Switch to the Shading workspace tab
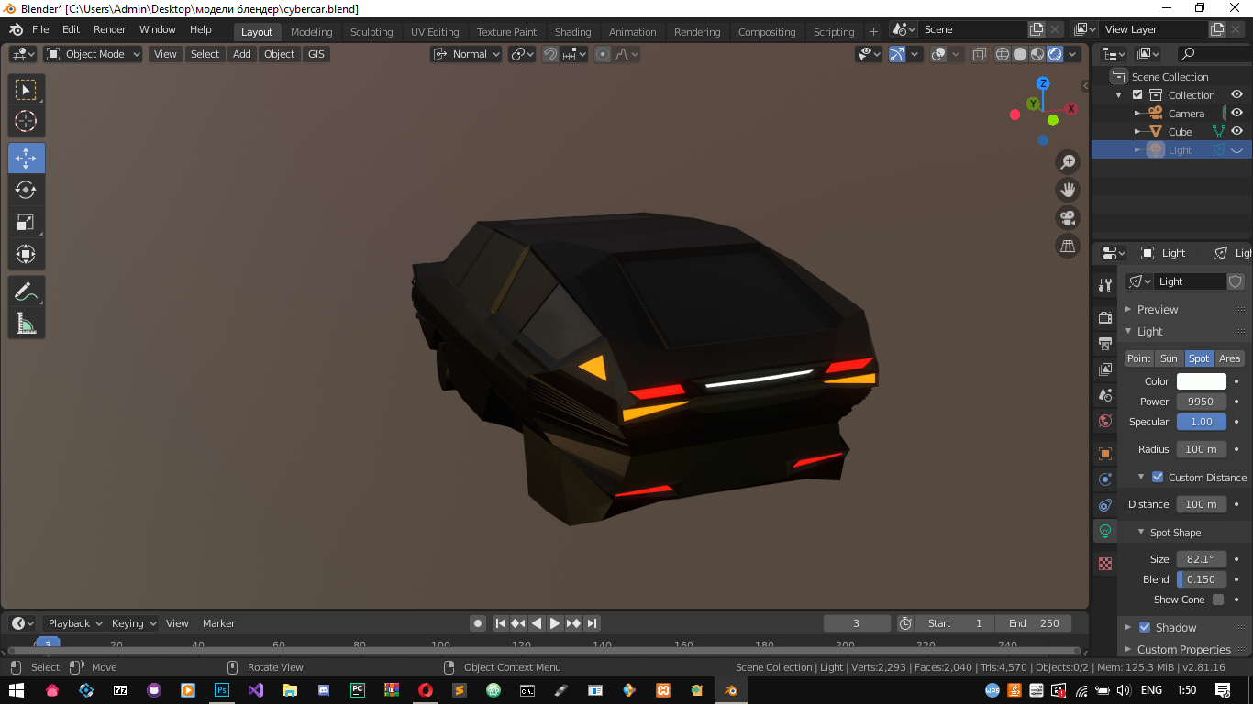1253x704 pixels. click(572, 32)
